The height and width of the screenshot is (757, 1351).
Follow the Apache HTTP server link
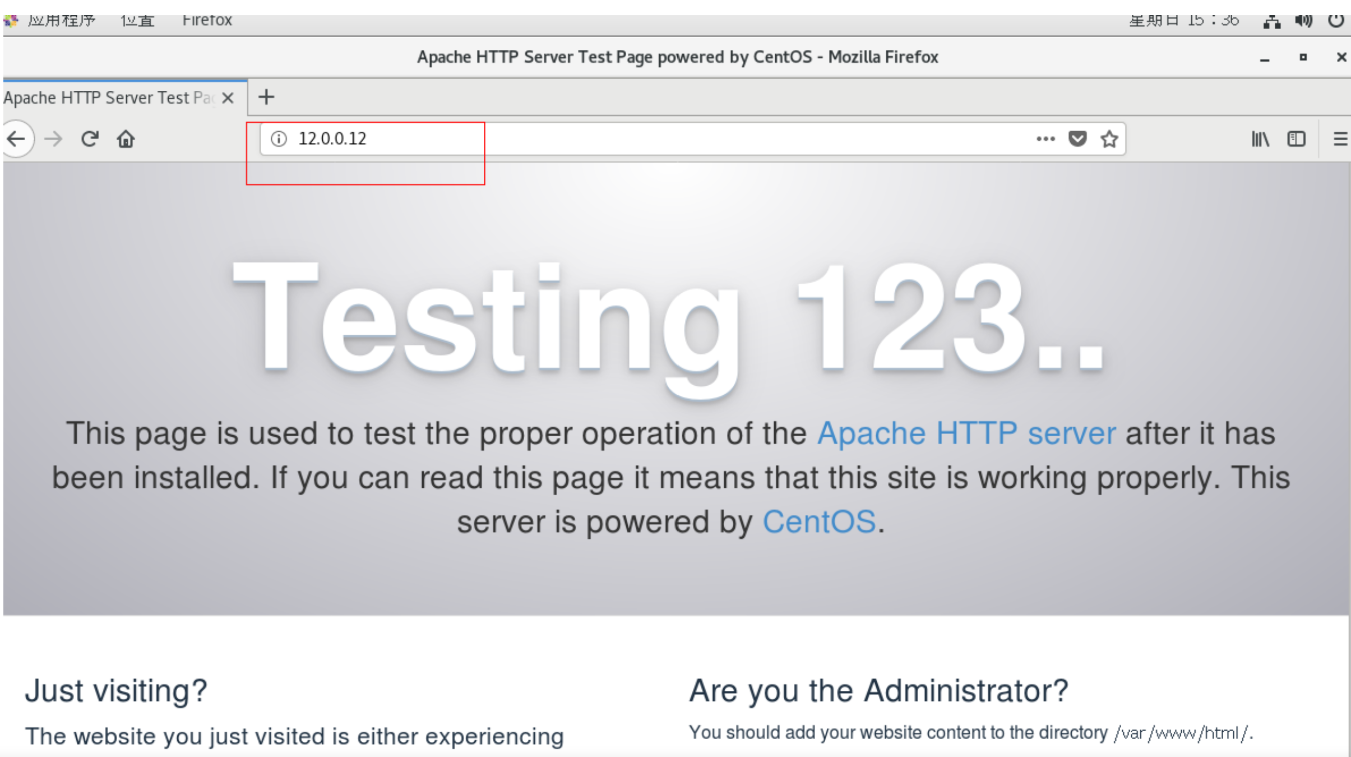click(966, 433)
